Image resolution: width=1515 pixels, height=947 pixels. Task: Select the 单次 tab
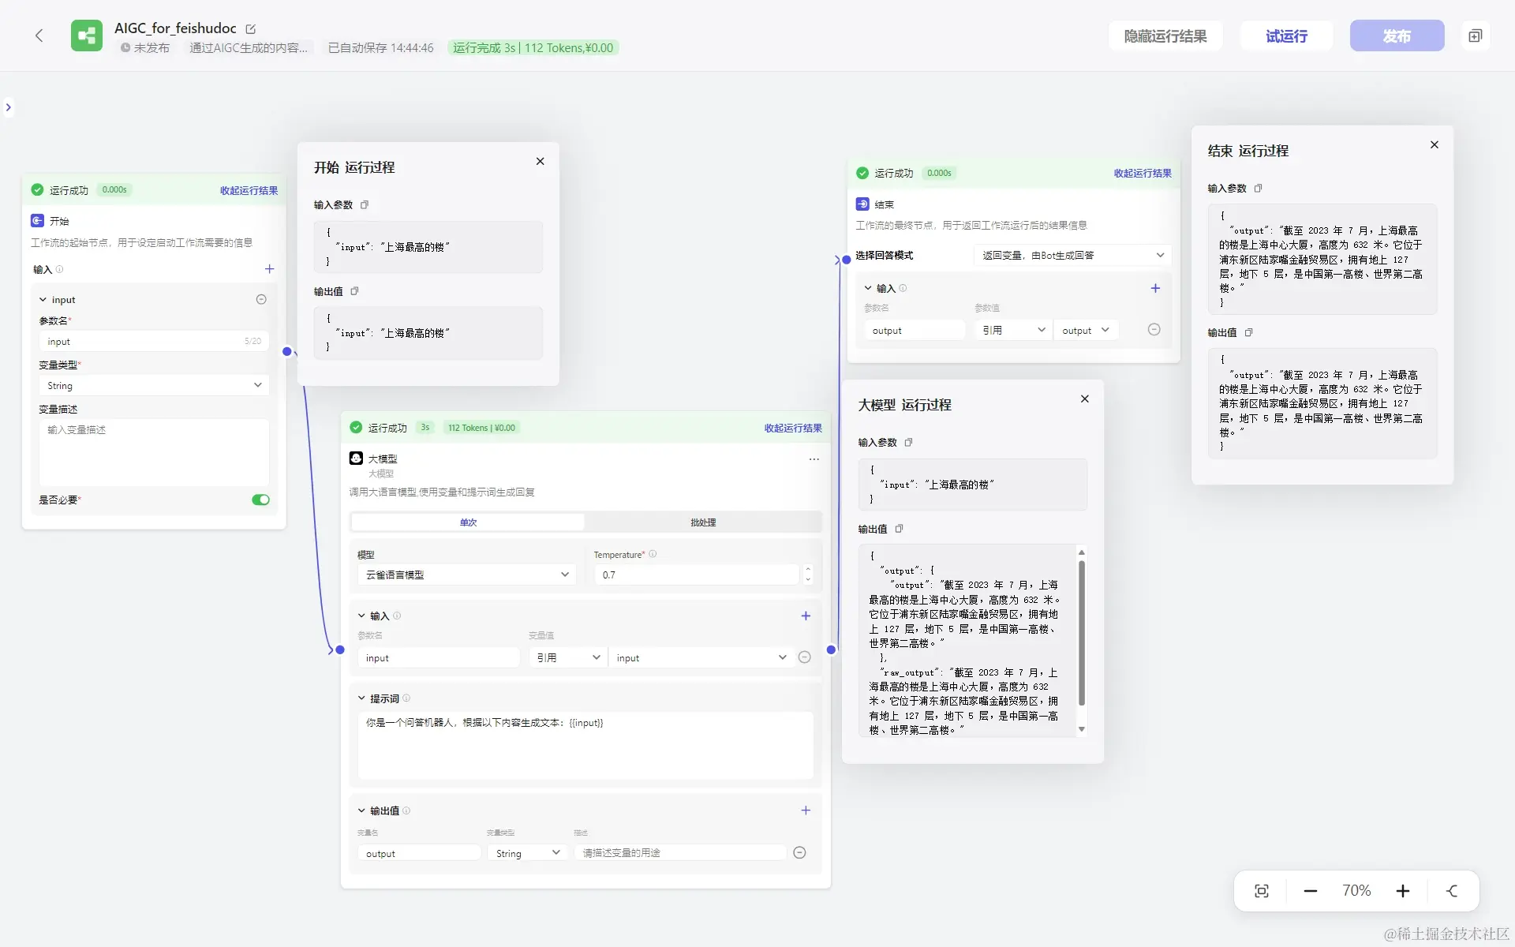(x=468, y=522)
